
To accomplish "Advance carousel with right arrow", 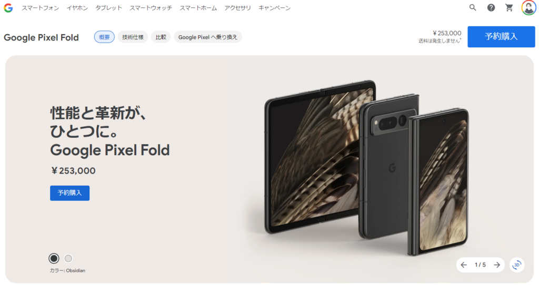I will pyautogui.click(x=497, y=264).
